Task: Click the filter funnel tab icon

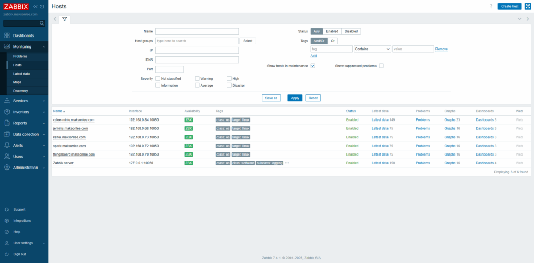Action: tap(64, 19)
